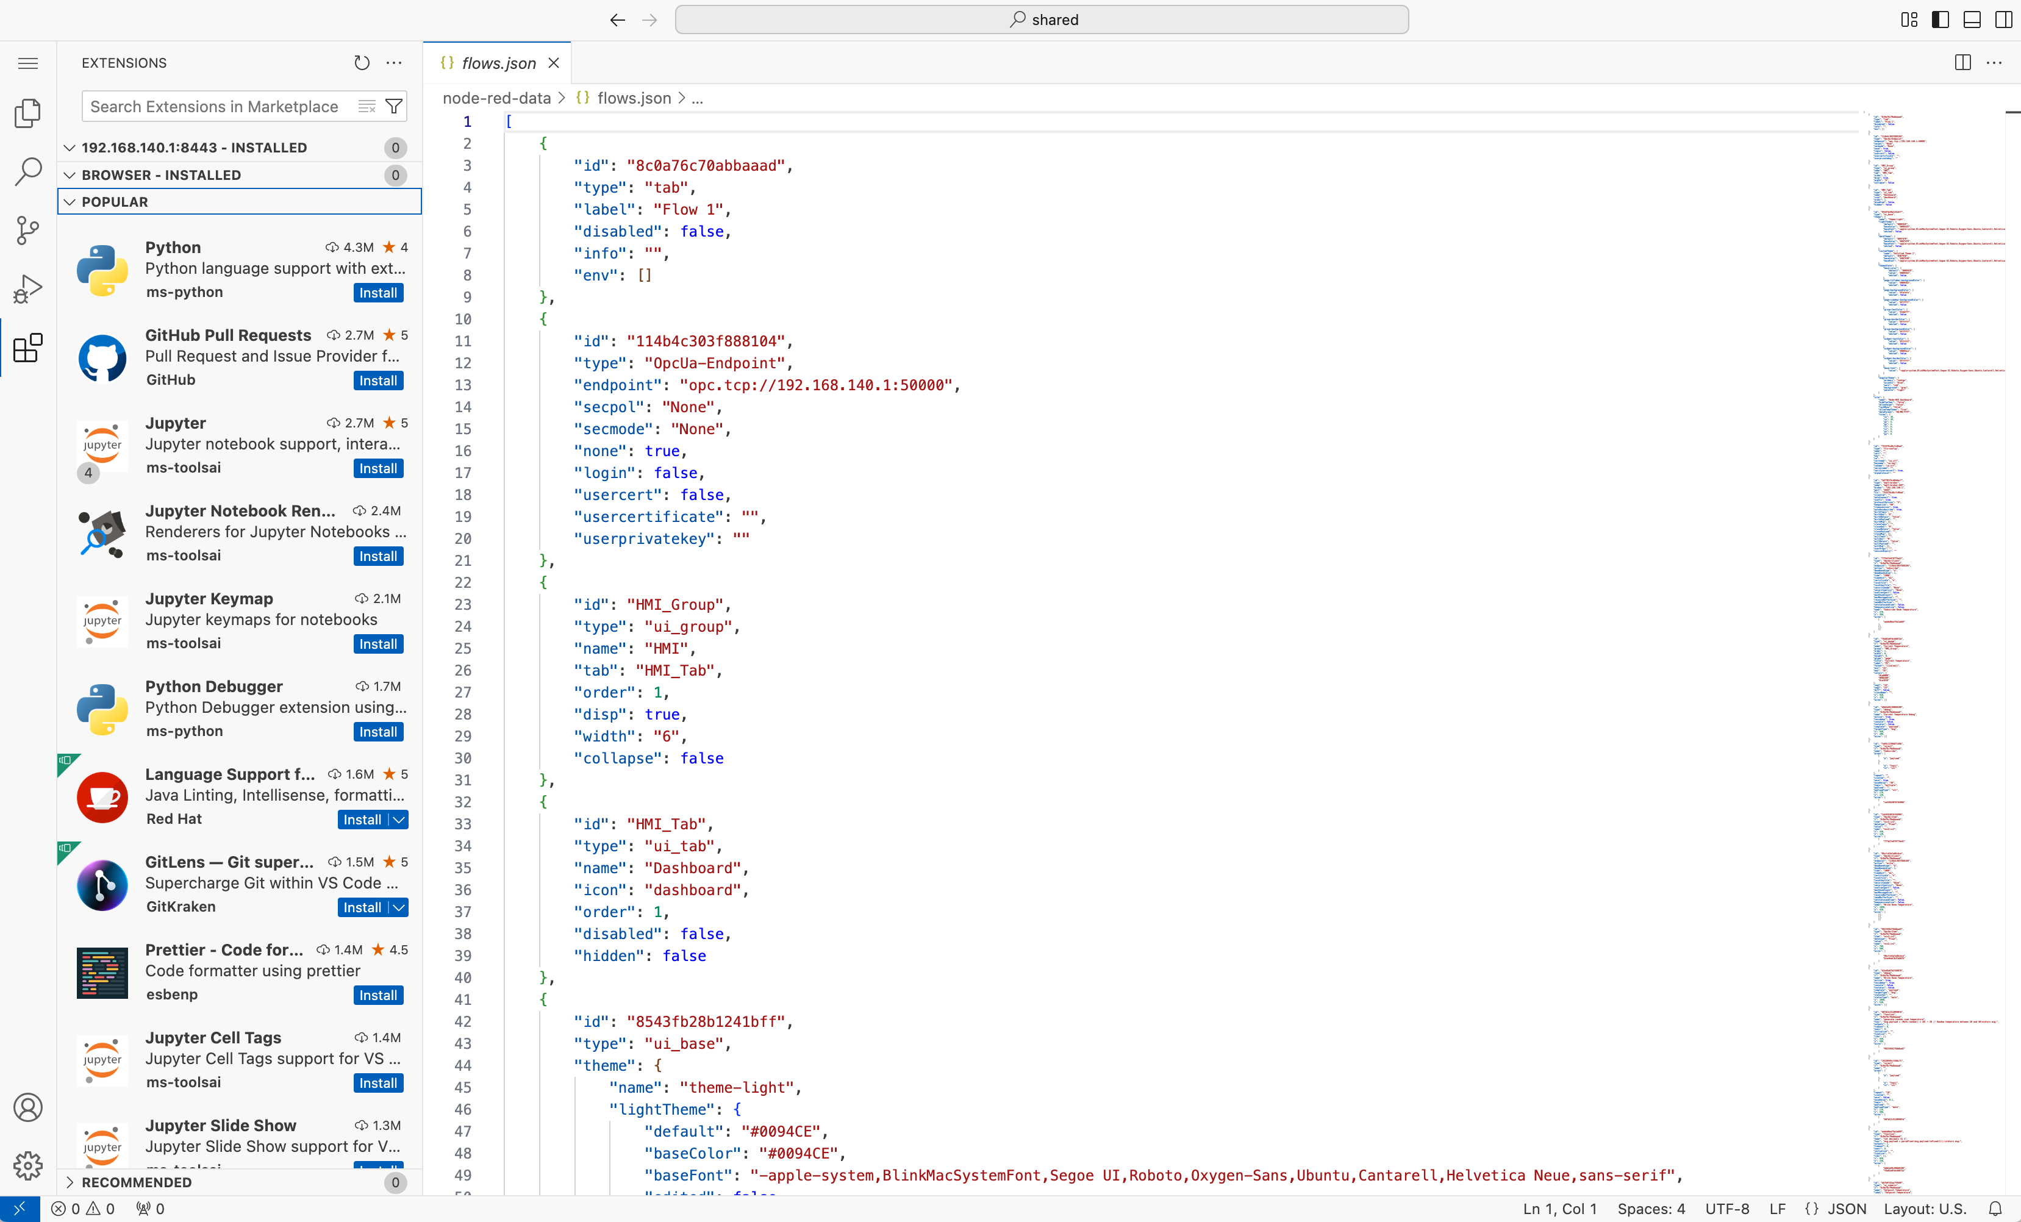Open the Manage gear icon

coord(28,1165)
